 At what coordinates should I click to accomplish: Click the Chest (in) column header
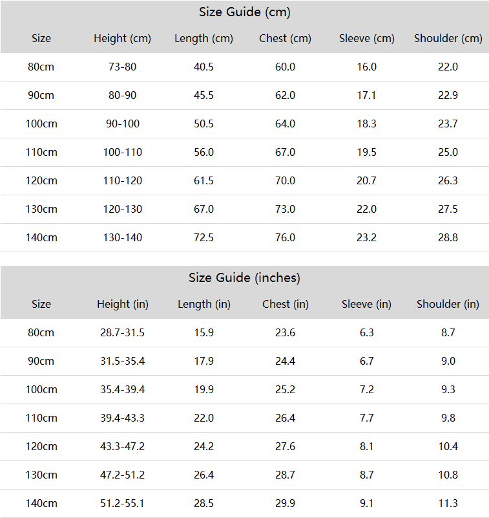click(286, 304)
